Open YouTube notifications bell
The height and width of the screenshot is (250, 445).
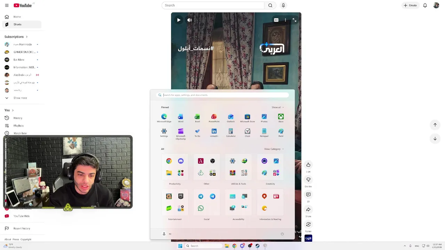click(425, 5)
